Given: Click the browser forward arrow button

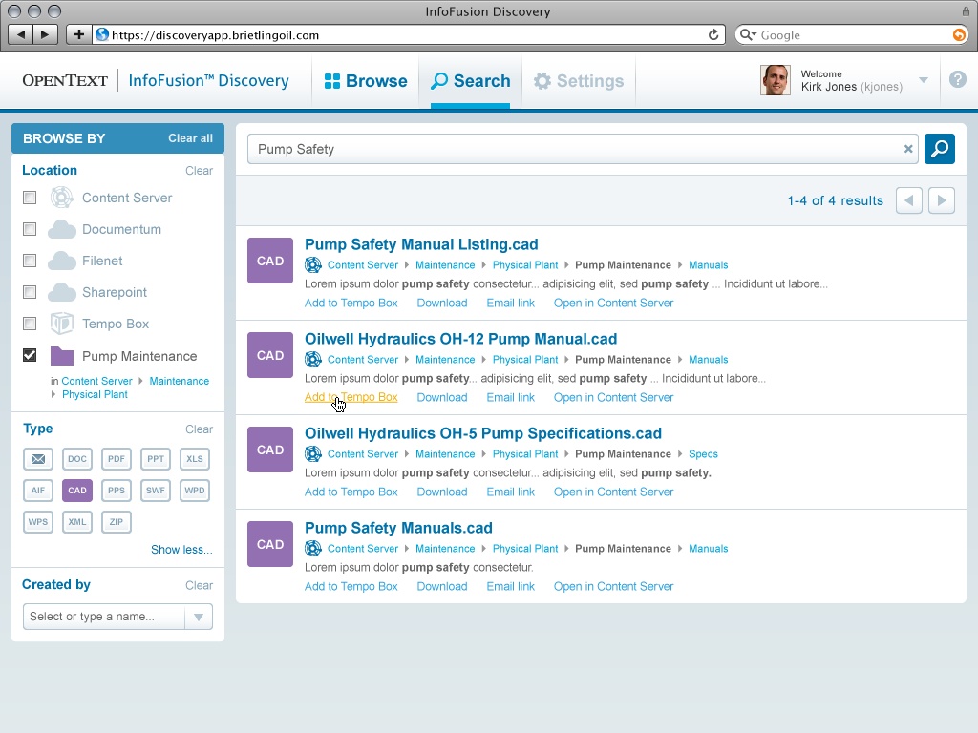Looking at the screenshot, I should coord(46,34).
